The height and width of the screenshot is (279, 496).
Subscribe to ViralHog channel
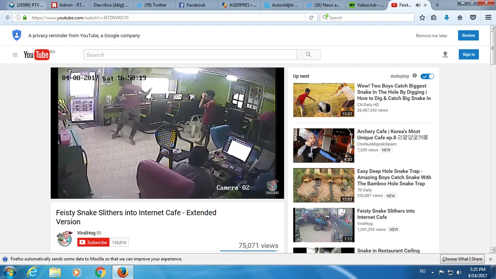[93, 242]
